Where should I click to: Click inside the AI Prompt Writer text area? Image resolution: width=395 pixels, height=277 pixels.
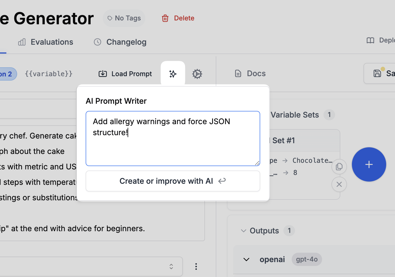pos(173,138)
